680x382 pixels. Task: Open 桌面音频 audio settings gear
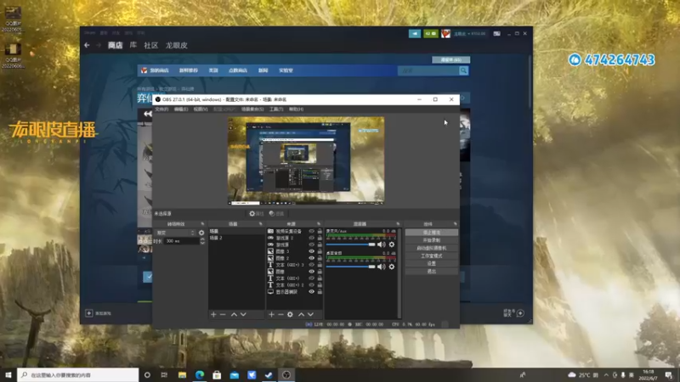tap(392, 267)
